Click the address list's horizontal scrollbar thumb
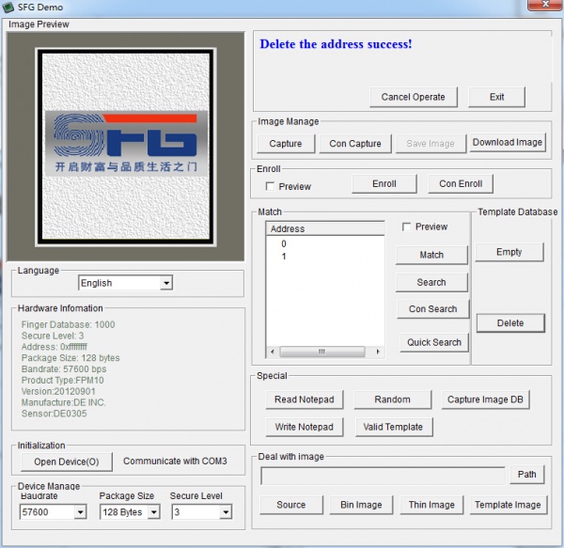Screen dimensions: 564x548 coord(322,352)
